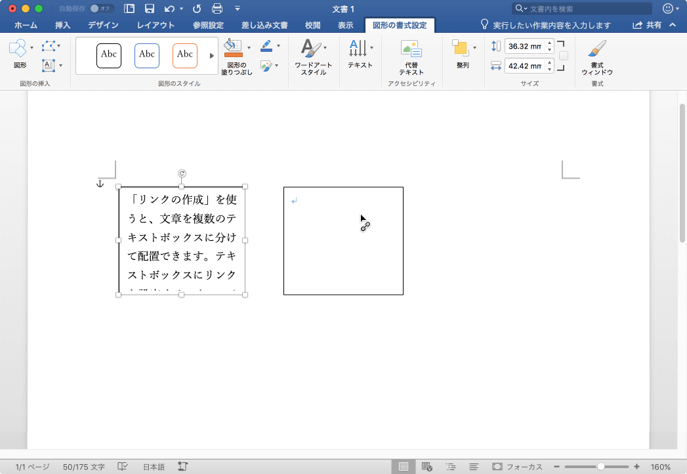Click the shape height input field
This screenshot has width=687, height=474.
tap(524, 46)
